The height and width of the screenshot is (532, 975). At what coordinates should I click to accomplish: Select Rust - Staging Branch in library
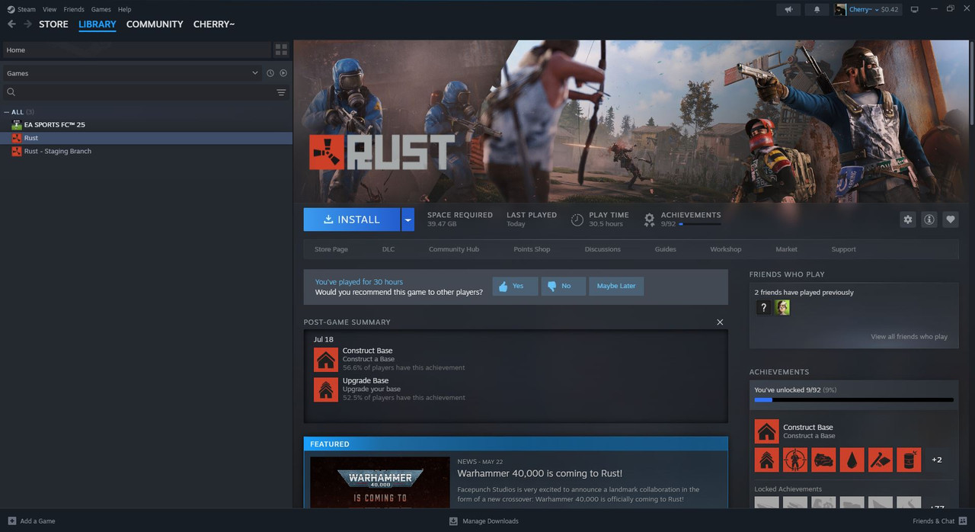[146, 151]
